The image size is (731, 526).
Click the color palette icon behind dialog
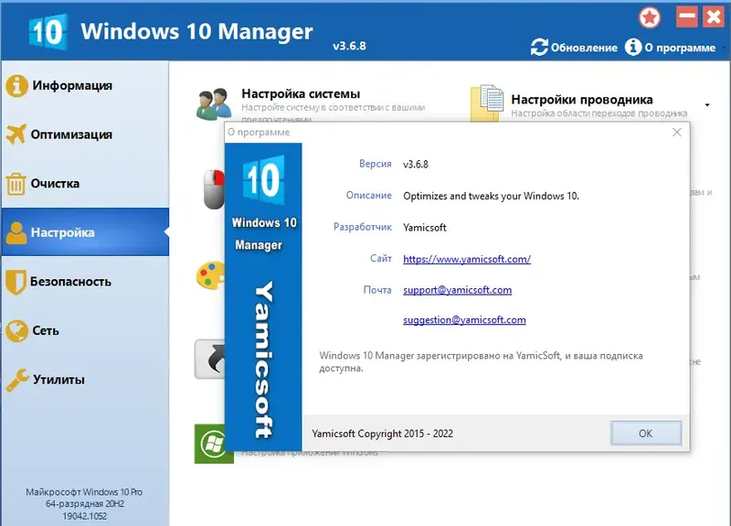210,275
